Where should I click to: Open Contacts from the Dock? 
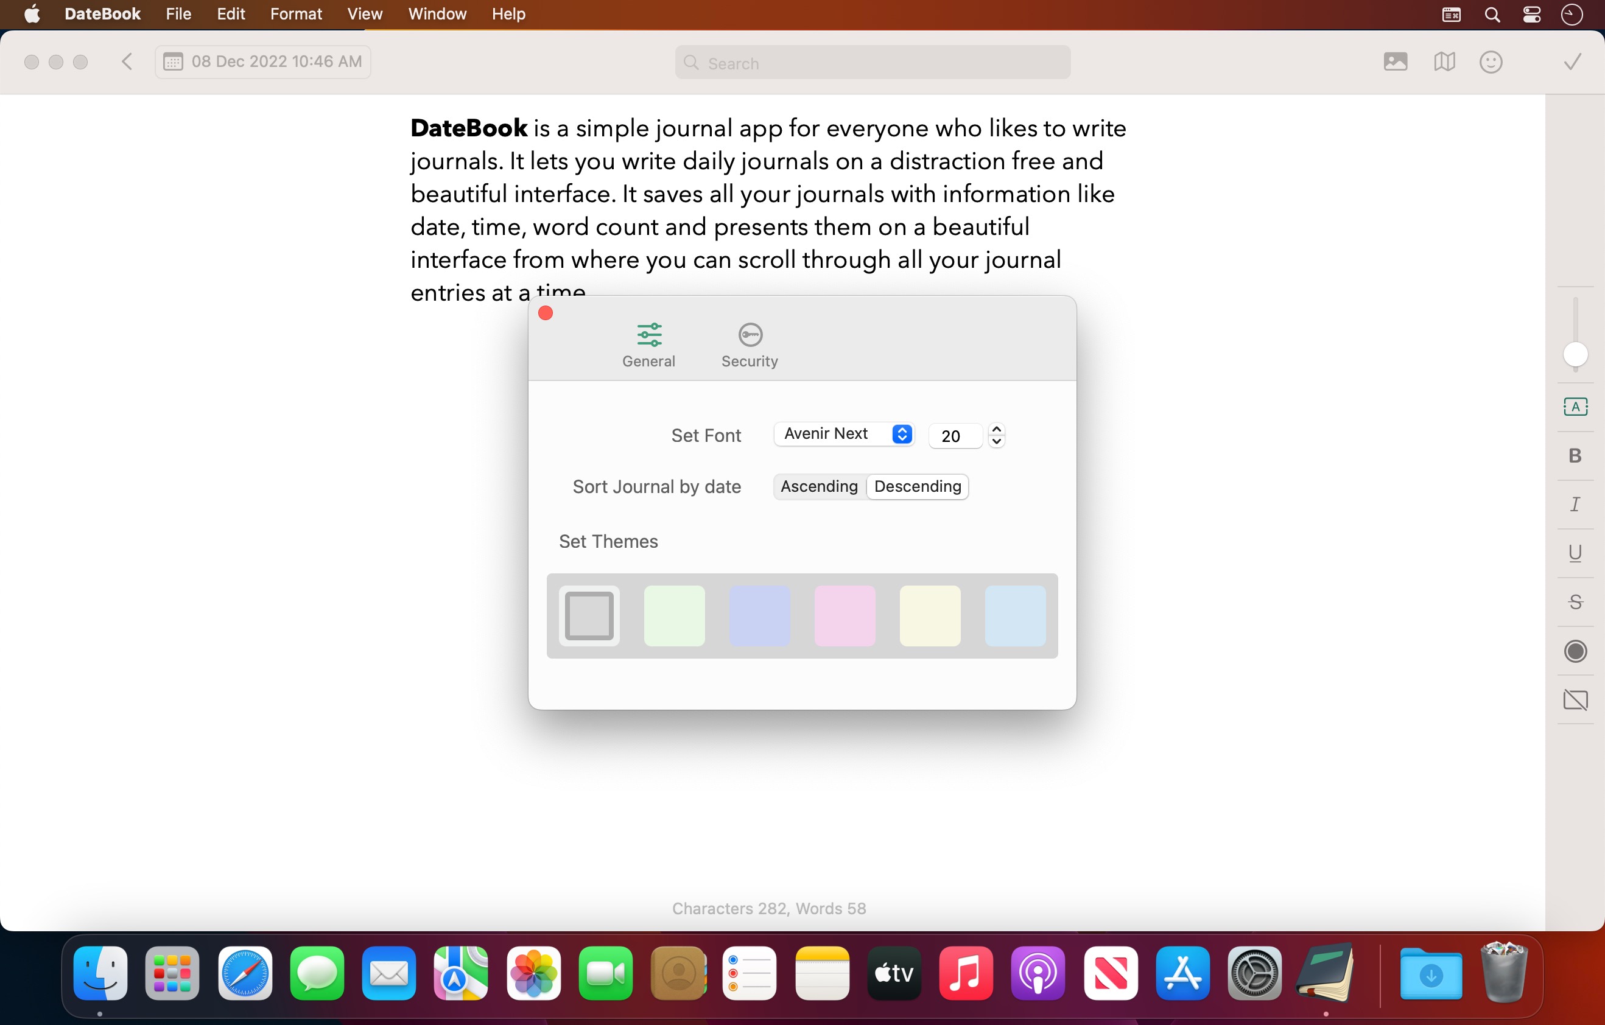click(678, 973)
